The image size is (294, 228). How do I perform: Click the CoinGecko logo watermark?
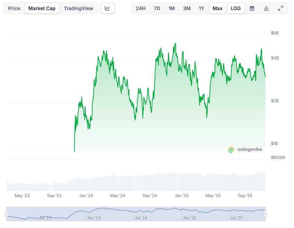245,149
